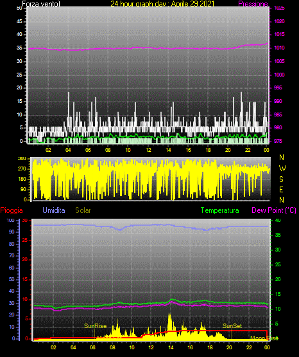Click hour label 04 under top graph

click(x=68, y=150)
